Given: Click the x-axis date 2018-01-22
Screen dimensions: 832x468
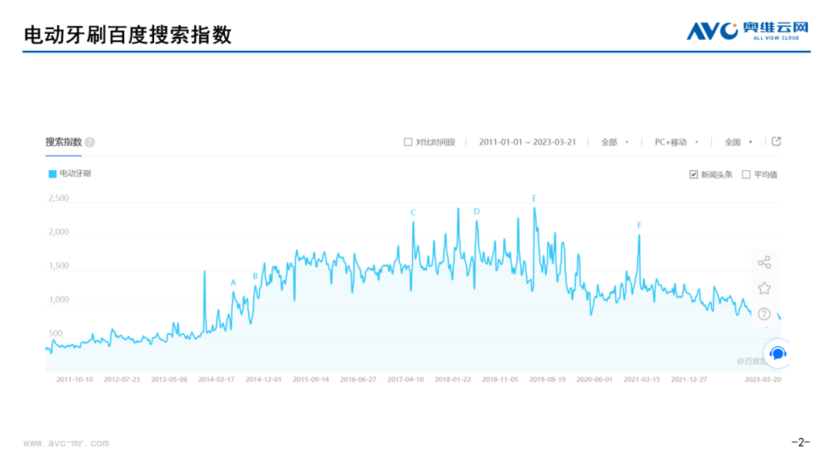Looking at the screenshot, I should 453,379.
